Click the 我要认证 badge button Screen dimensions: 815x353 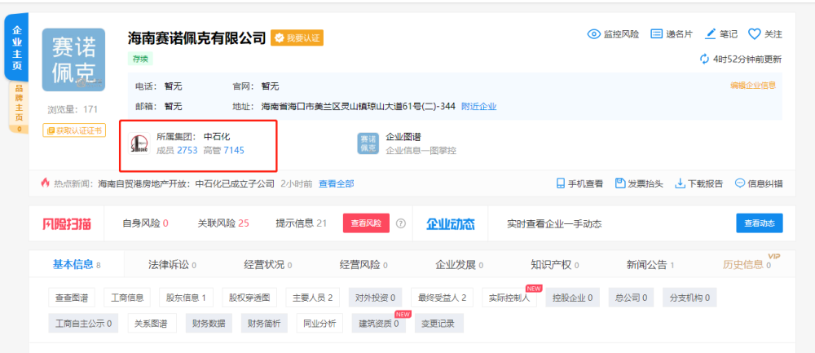297,38
